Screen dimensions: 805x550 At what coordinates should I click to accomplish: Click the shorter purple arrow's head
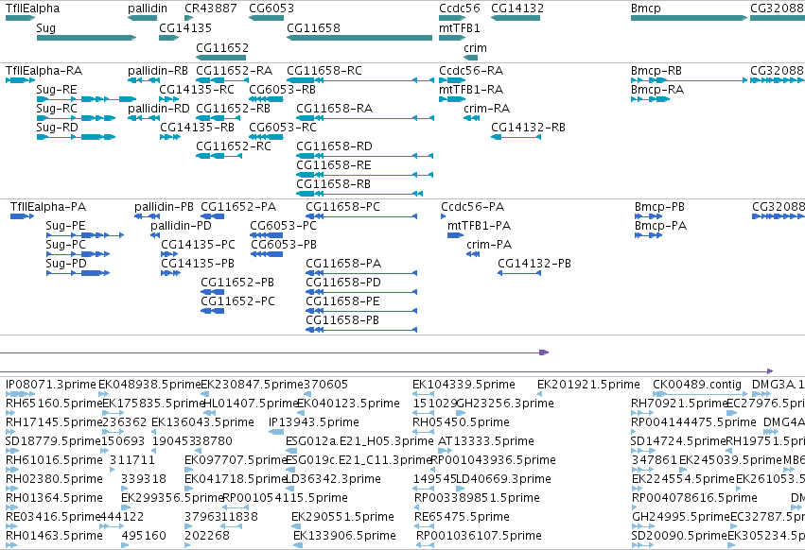point(544,352)
